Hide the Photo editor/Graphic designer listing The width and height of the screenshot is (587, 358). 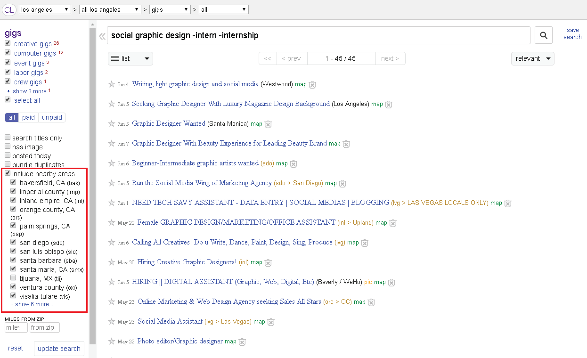(242, 342)
